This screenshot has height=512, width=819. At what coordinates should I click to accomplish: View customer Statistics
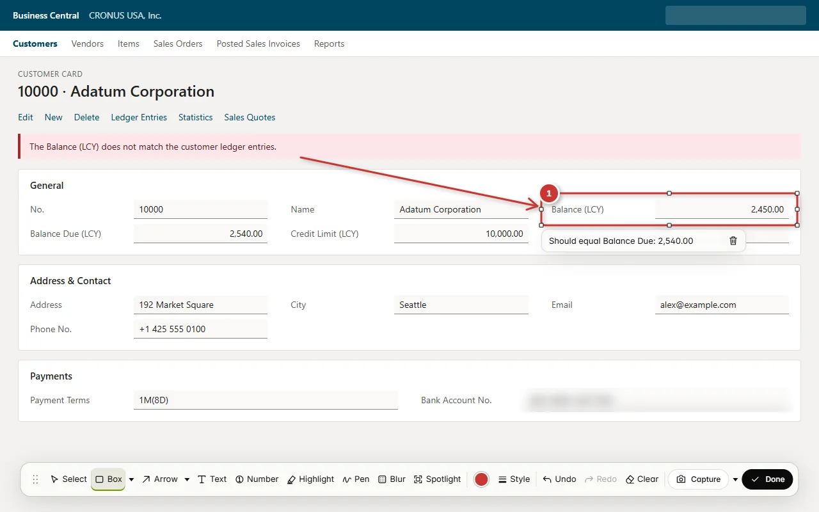196,117
